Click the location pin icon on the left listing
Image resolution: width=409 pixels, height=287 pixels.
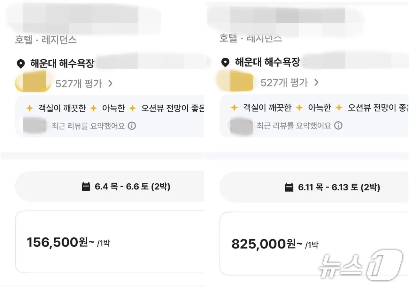[x=21, y=64]
